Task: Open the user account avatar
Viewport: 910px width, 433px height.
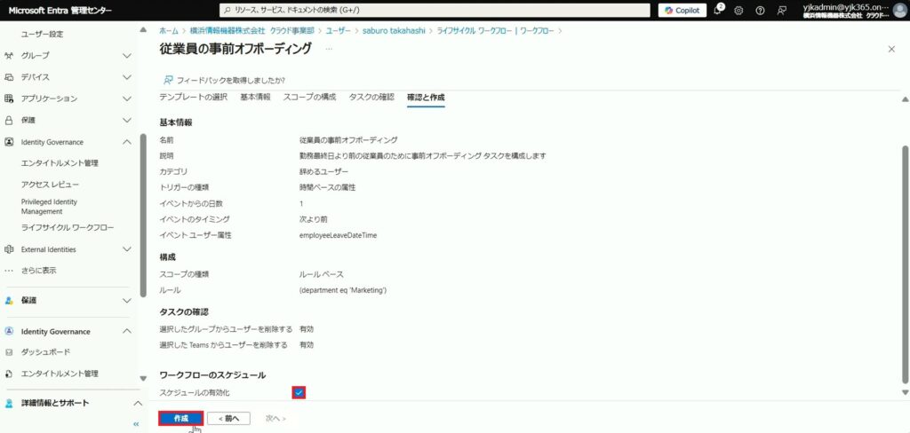Action: (899, 11)
